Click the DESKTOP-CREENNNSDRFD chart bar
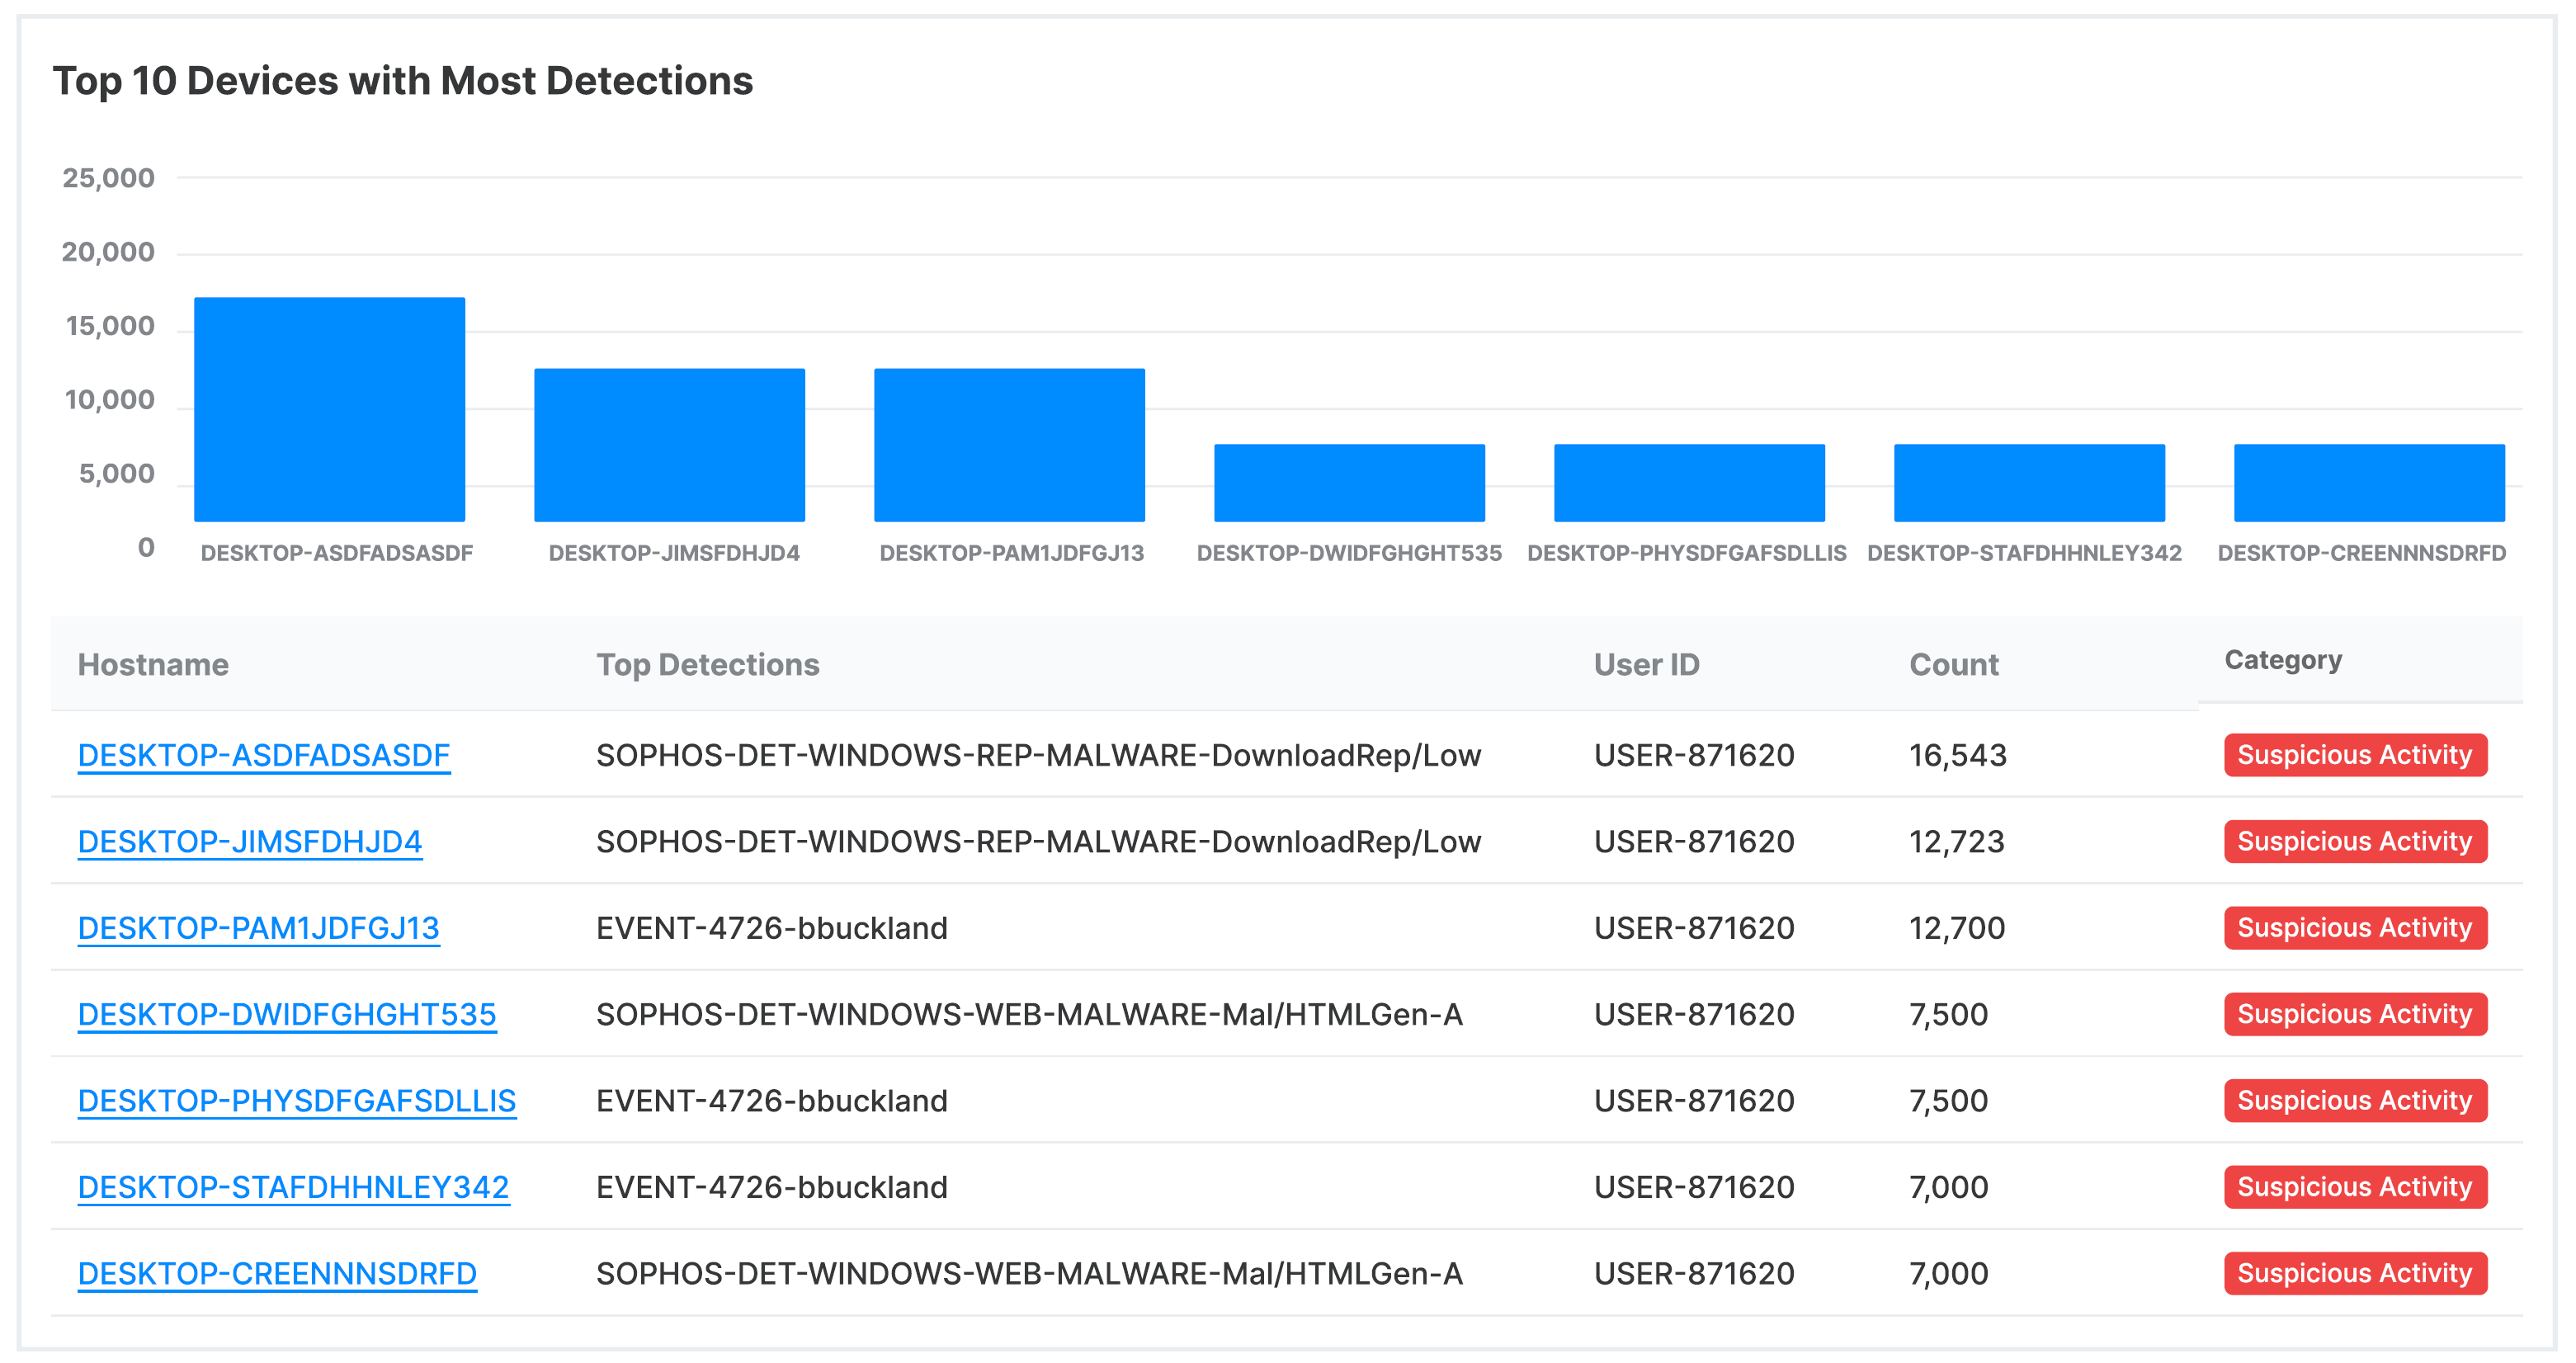The width and height of the screenshot is (2576, 1363). pyautogui.click(x=2368, y=483)
